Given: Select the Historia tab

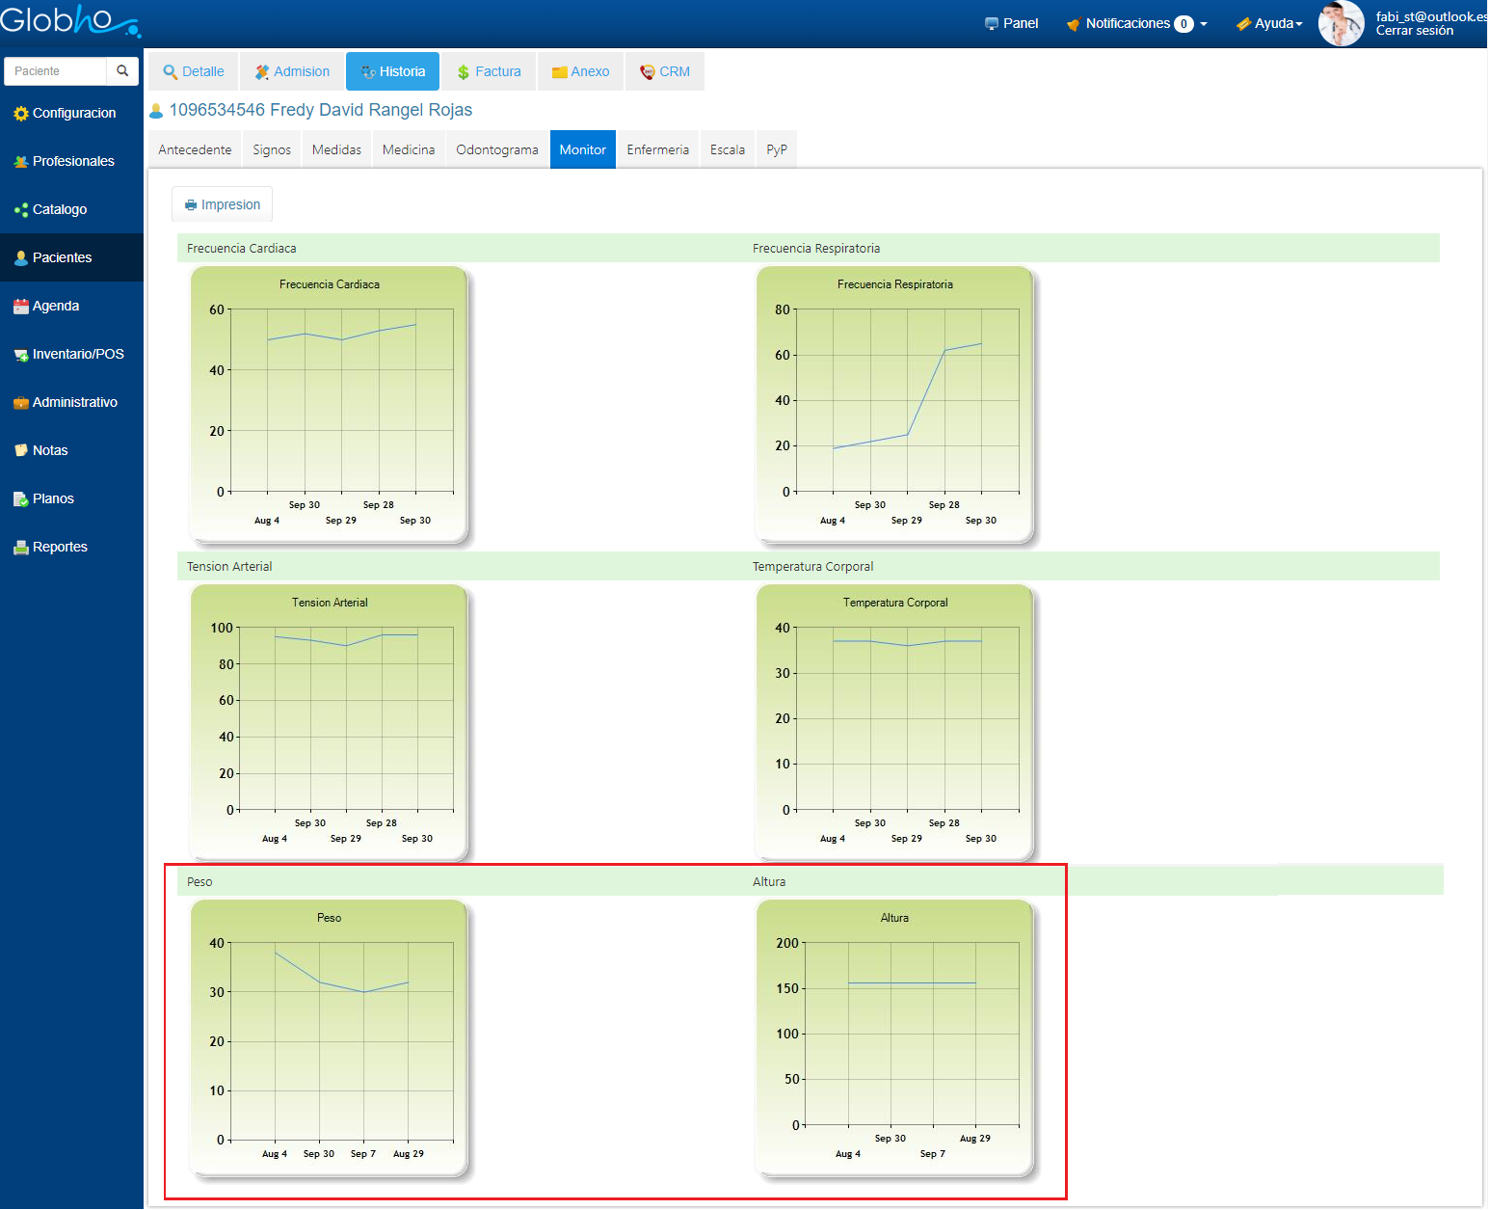Looking at the screenshot, I should [x=392, y=71].
